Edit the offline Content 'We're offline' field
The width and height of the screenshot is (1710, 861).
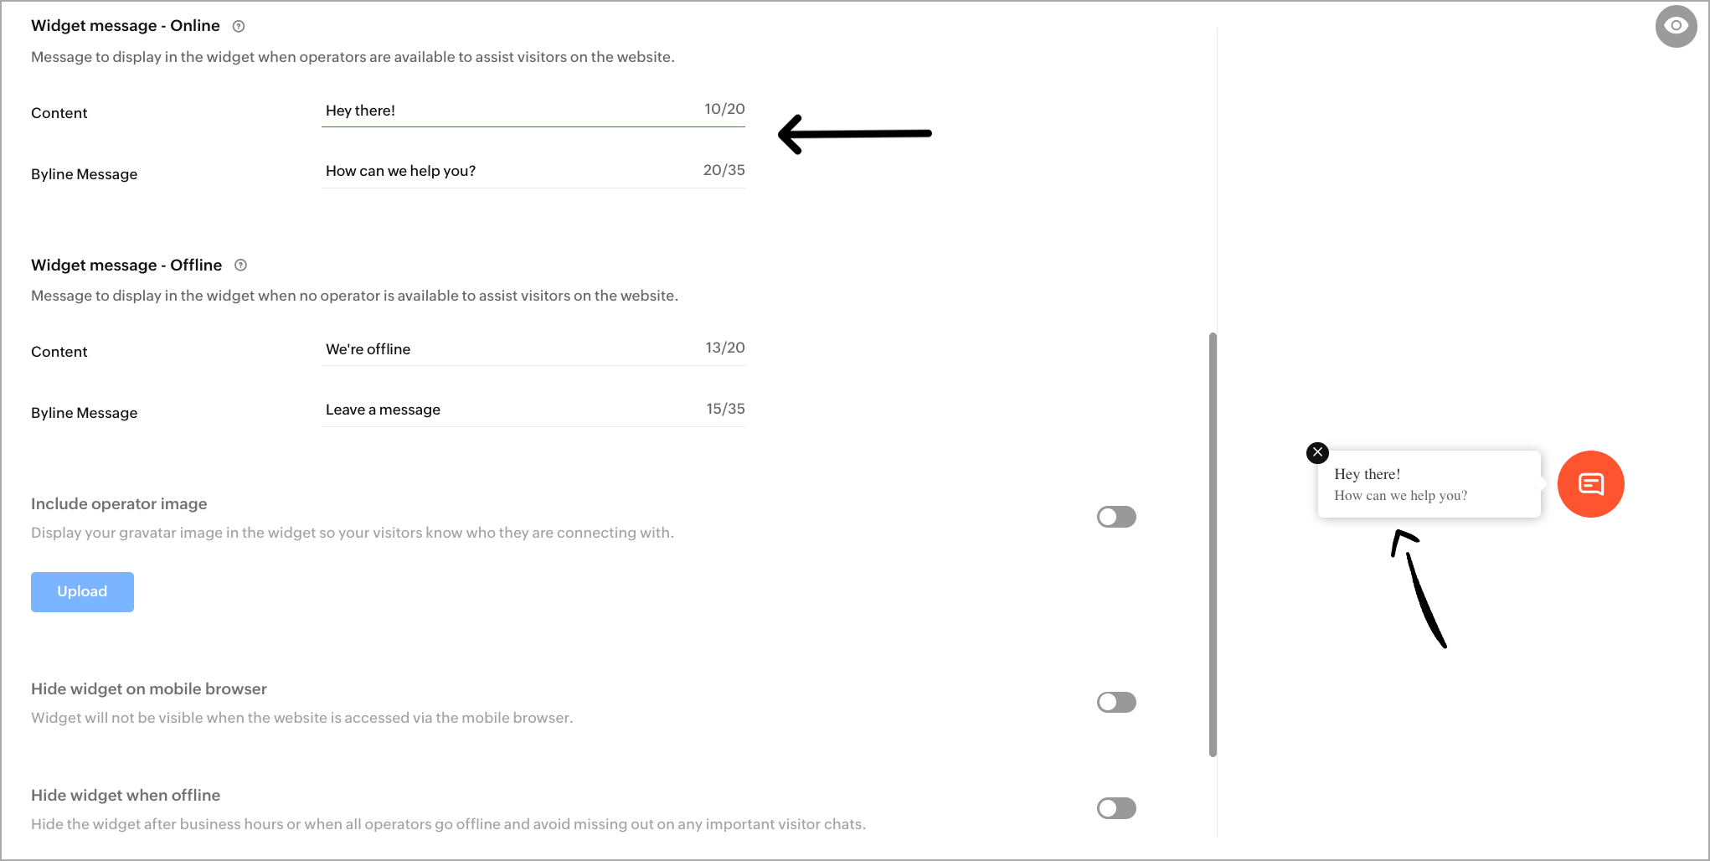(x=533, y=349)
